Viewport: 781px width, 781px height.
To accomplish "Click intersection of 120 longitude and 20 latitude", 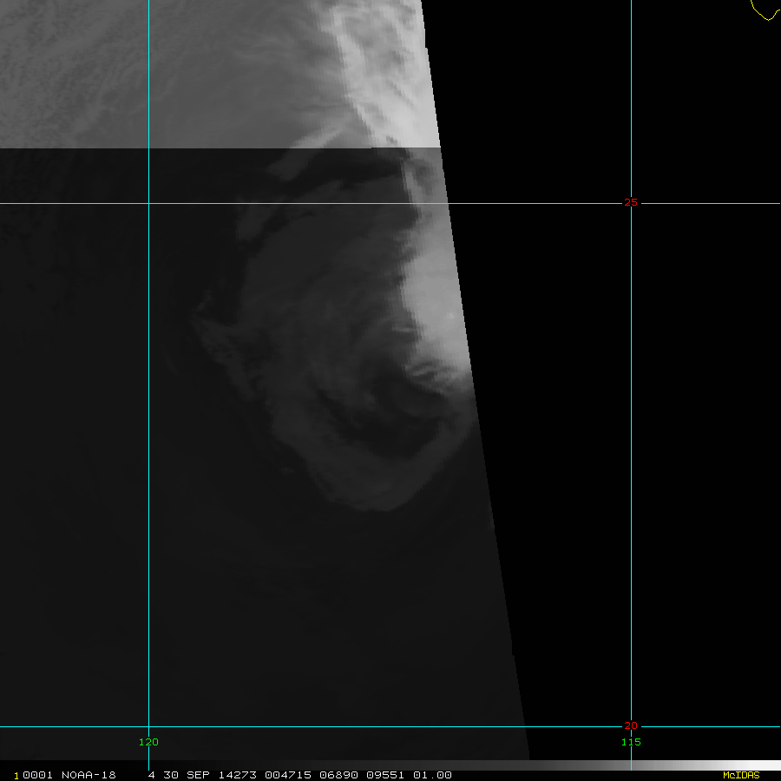I will [x=149, y=726].
